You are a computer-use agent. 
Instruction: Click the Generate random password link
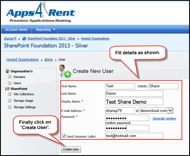pos(164,118)
